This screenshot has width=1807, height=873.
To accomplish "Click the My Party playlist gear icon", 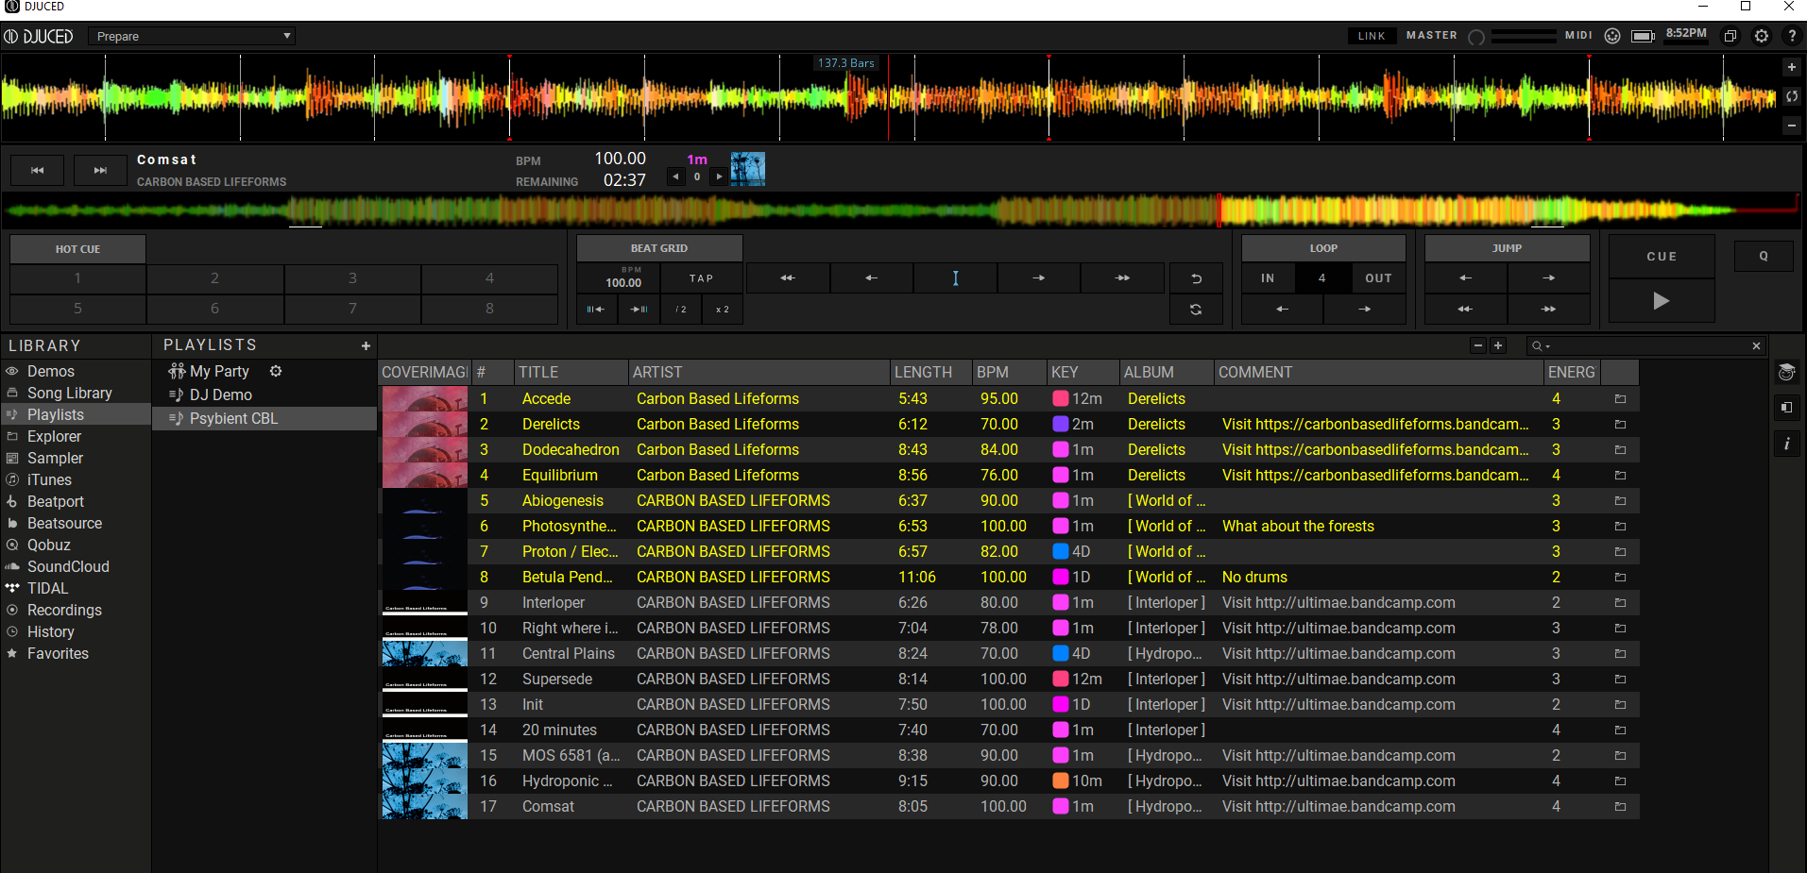I will (276, 372).
